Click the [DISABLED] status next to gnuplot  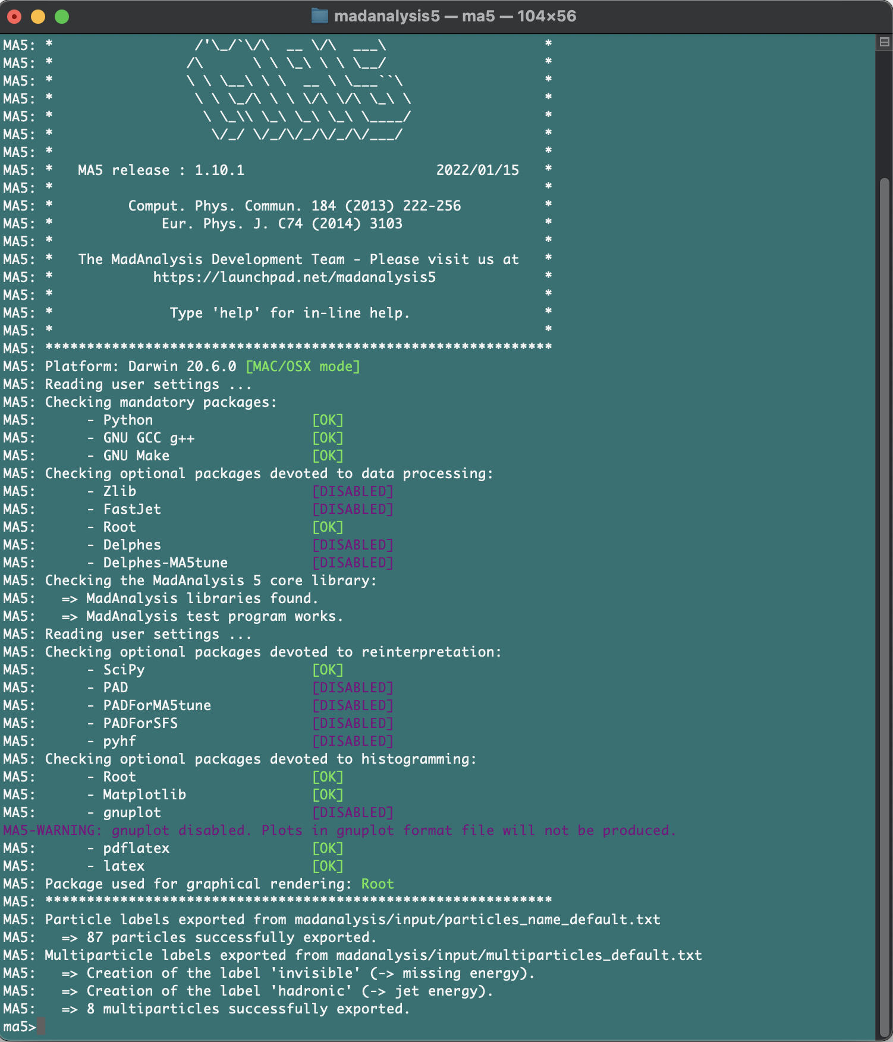pyautogui.click(x=353, y=812)
